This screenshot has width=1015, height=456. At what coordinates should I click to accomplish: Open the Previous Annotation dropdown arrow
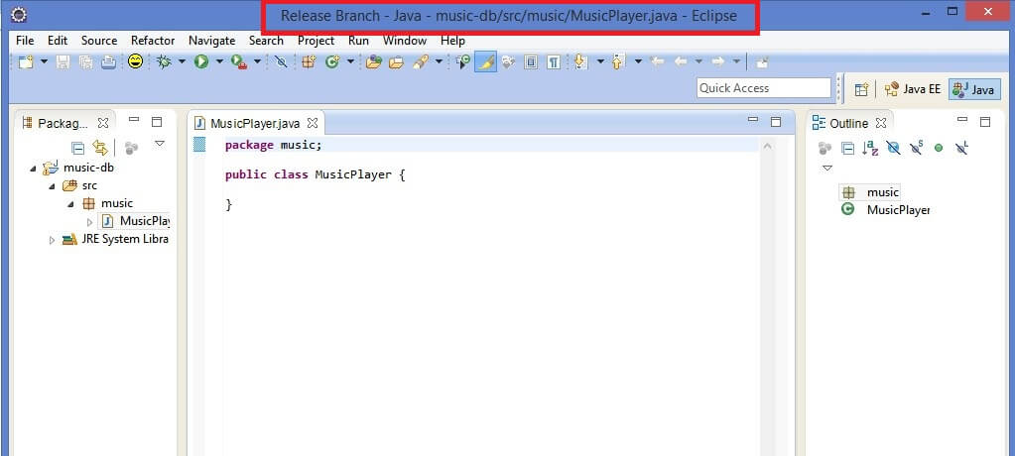pyautogui.click(x=638, y=62)
